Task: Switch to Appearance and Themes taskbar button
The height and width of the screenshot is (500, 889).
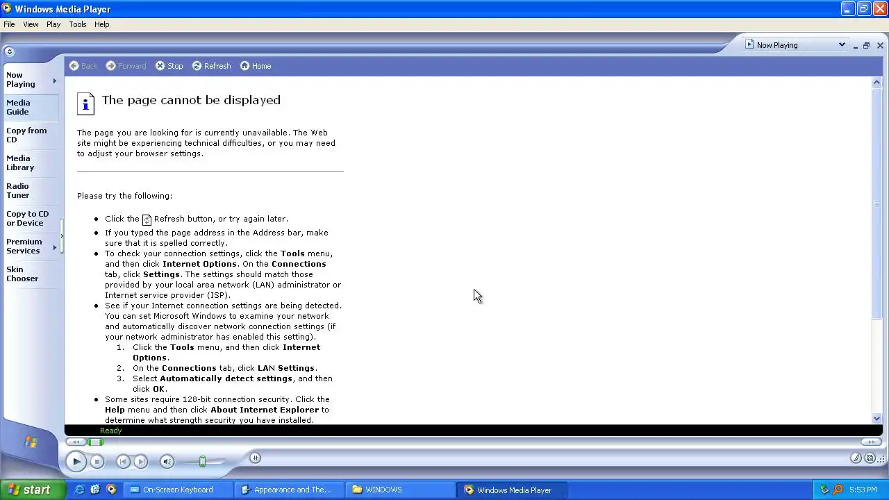Action: pyautogui.click(x=288, y=490)
